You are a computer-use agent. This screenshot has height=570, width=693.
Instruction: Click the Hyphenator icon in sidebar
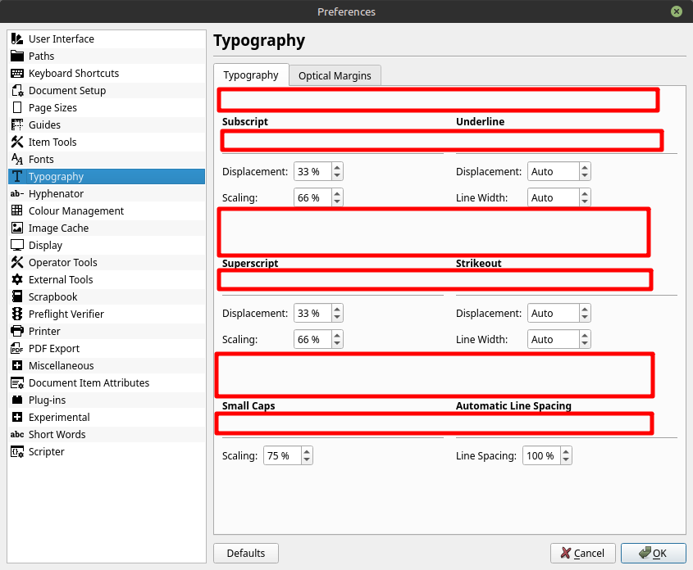pos(17,194)
